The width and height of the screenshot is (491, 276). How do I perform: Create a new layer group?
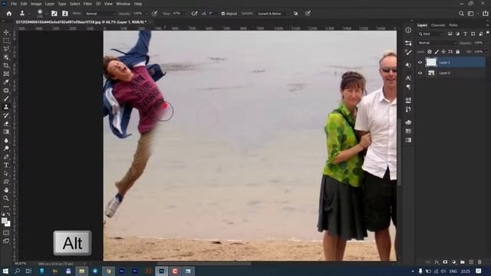462,262
